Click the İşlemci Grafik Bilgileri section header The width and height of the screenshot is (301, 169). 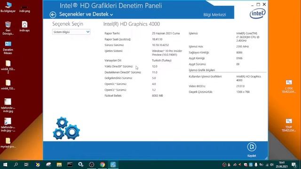[202, 70]
